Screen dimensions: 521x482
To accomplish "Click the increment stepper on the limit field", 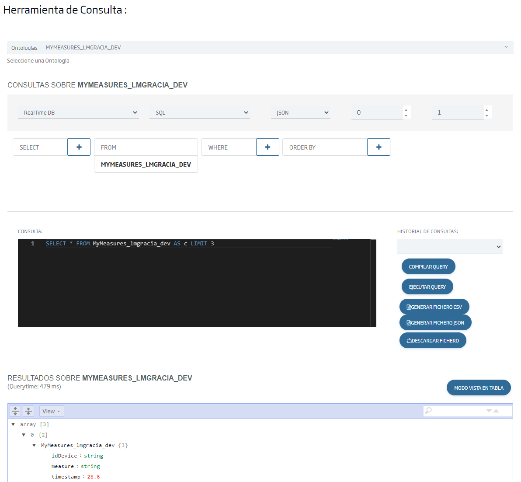I will click(486, 110).
